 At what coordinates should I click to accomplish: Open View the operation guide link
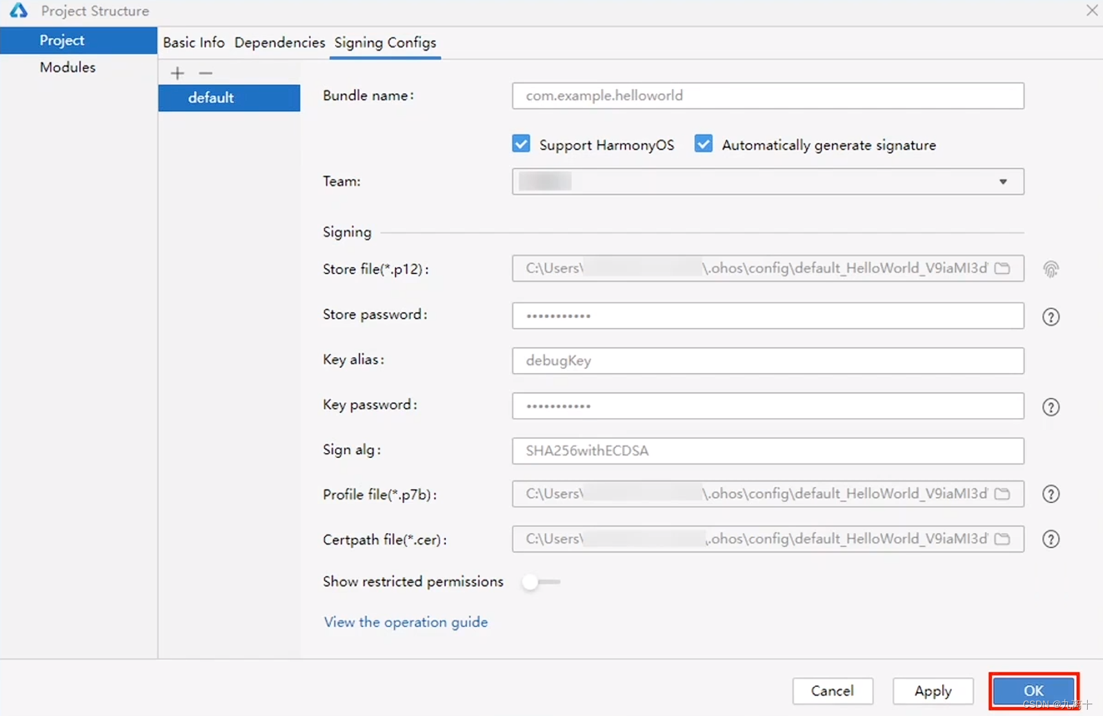pyautogui.click(x=406, y=622)
